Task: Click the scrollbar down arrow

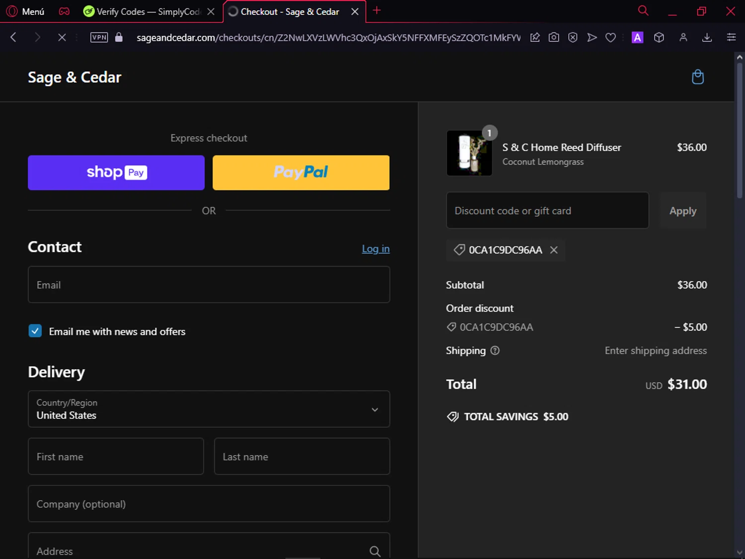Action: (740, 553)
